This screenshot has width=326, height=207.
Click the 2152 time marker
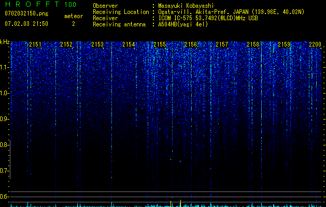pyautogui.click(x=66, y=45)
